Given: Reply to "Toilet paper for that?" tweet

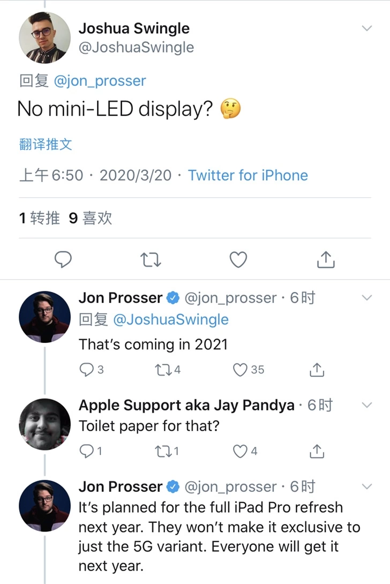Looking at the screenshot, I should point(86,452).
